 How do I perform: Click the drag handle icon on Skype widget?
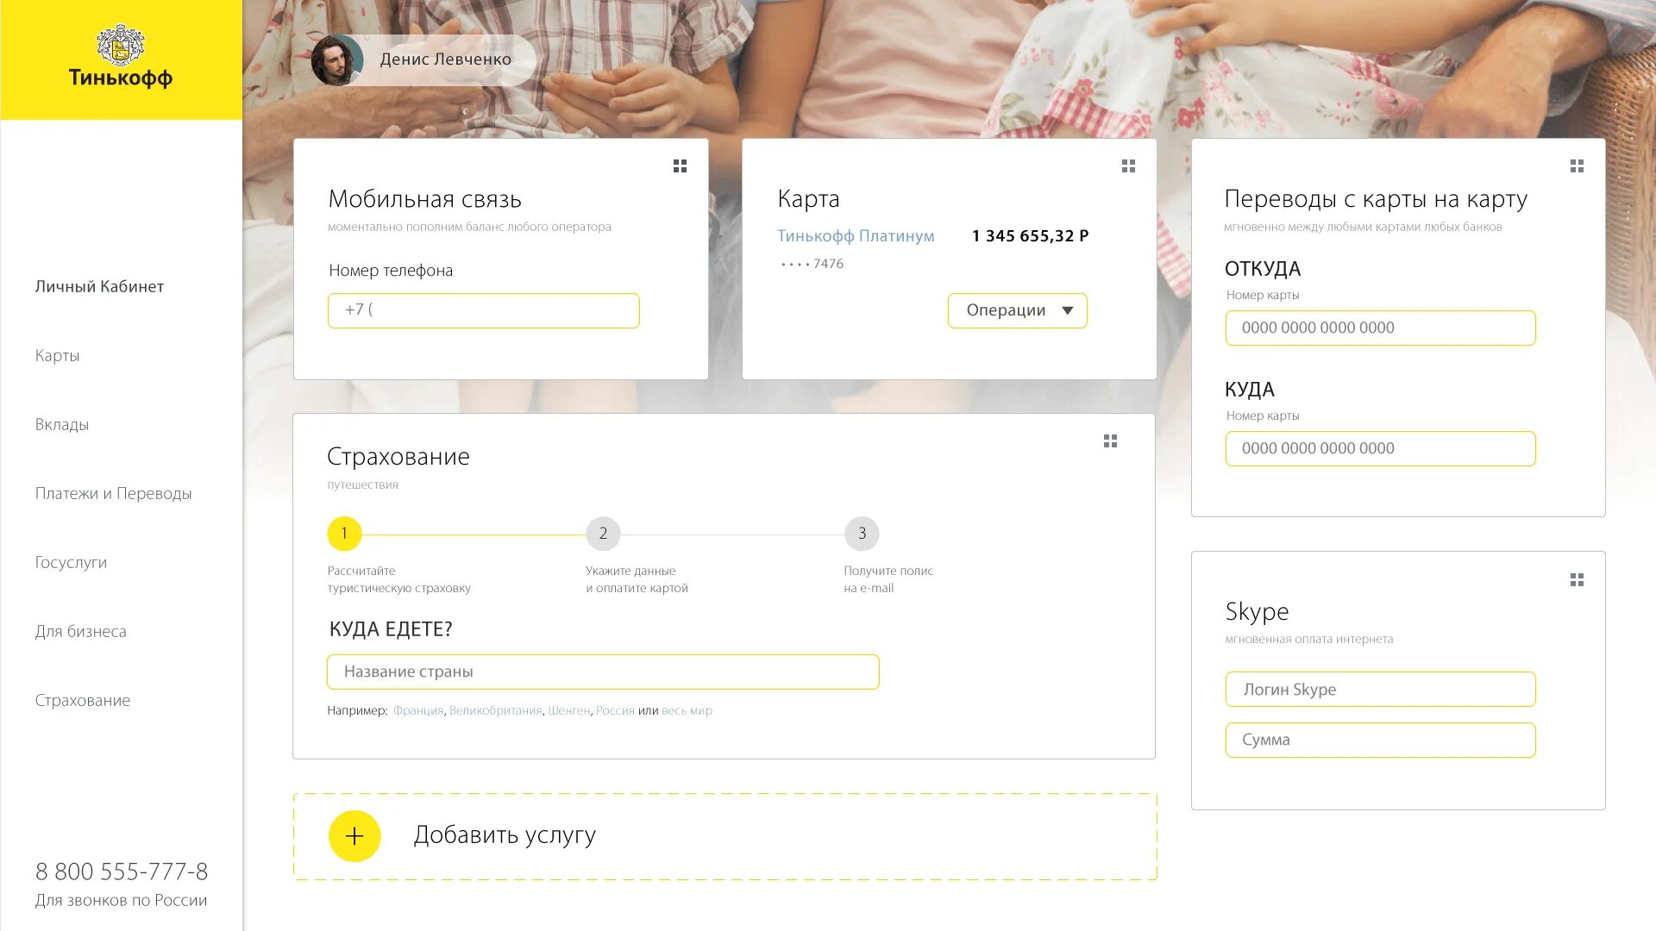point(1575,580)
